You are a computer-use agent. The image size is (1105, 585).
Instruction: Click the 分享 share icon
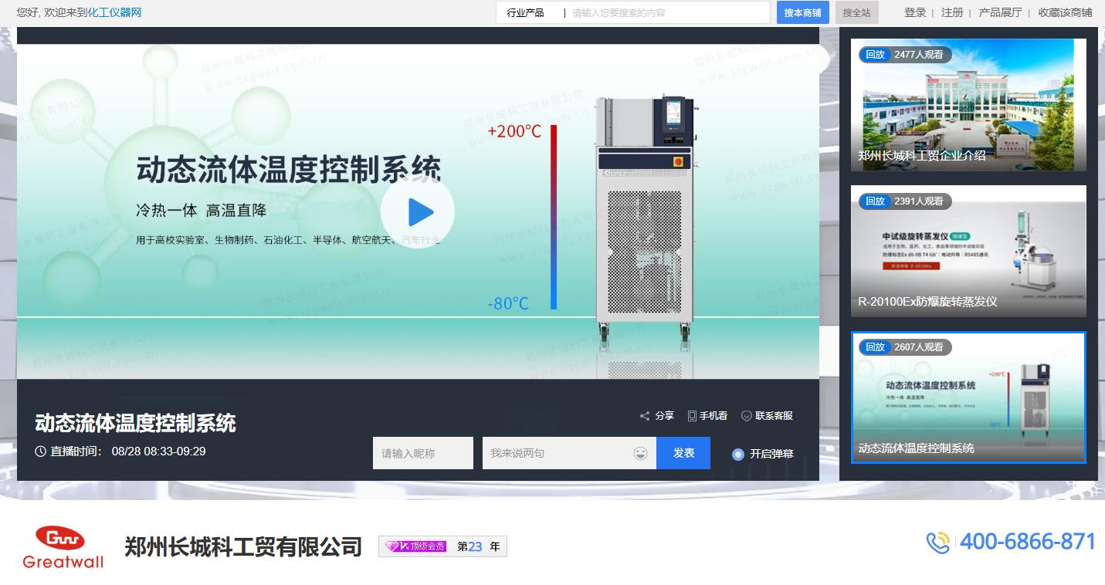[x=645, y=416]
